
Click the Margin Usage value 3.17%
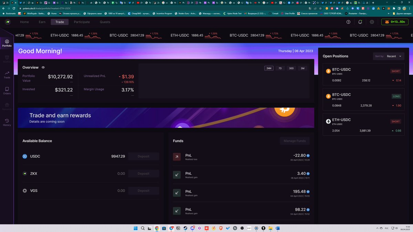[128, 90]
